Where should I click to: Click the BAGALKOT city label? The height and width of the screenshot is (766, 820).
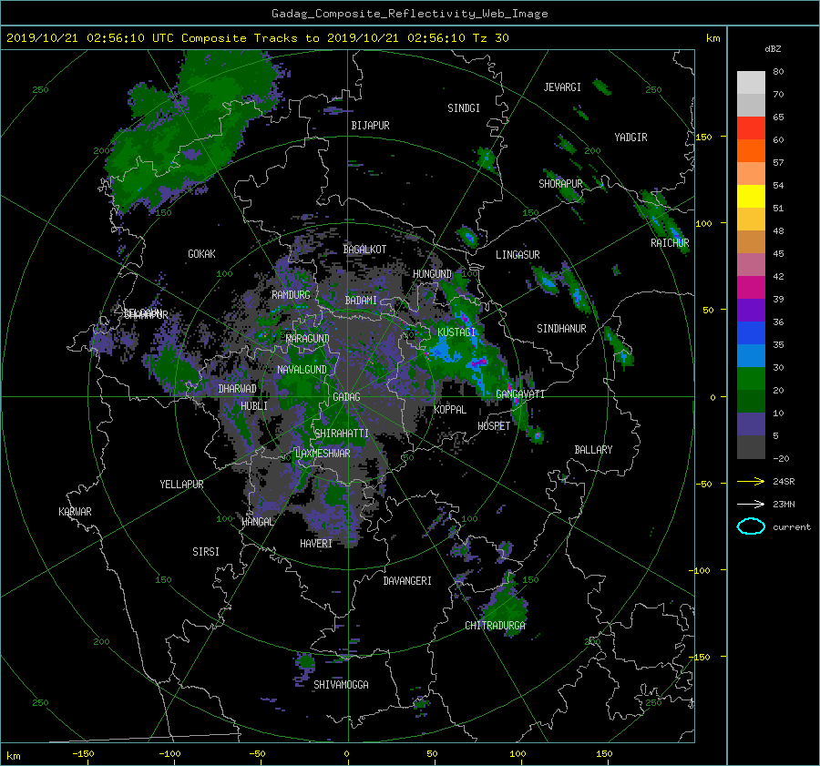coord(364,250)
